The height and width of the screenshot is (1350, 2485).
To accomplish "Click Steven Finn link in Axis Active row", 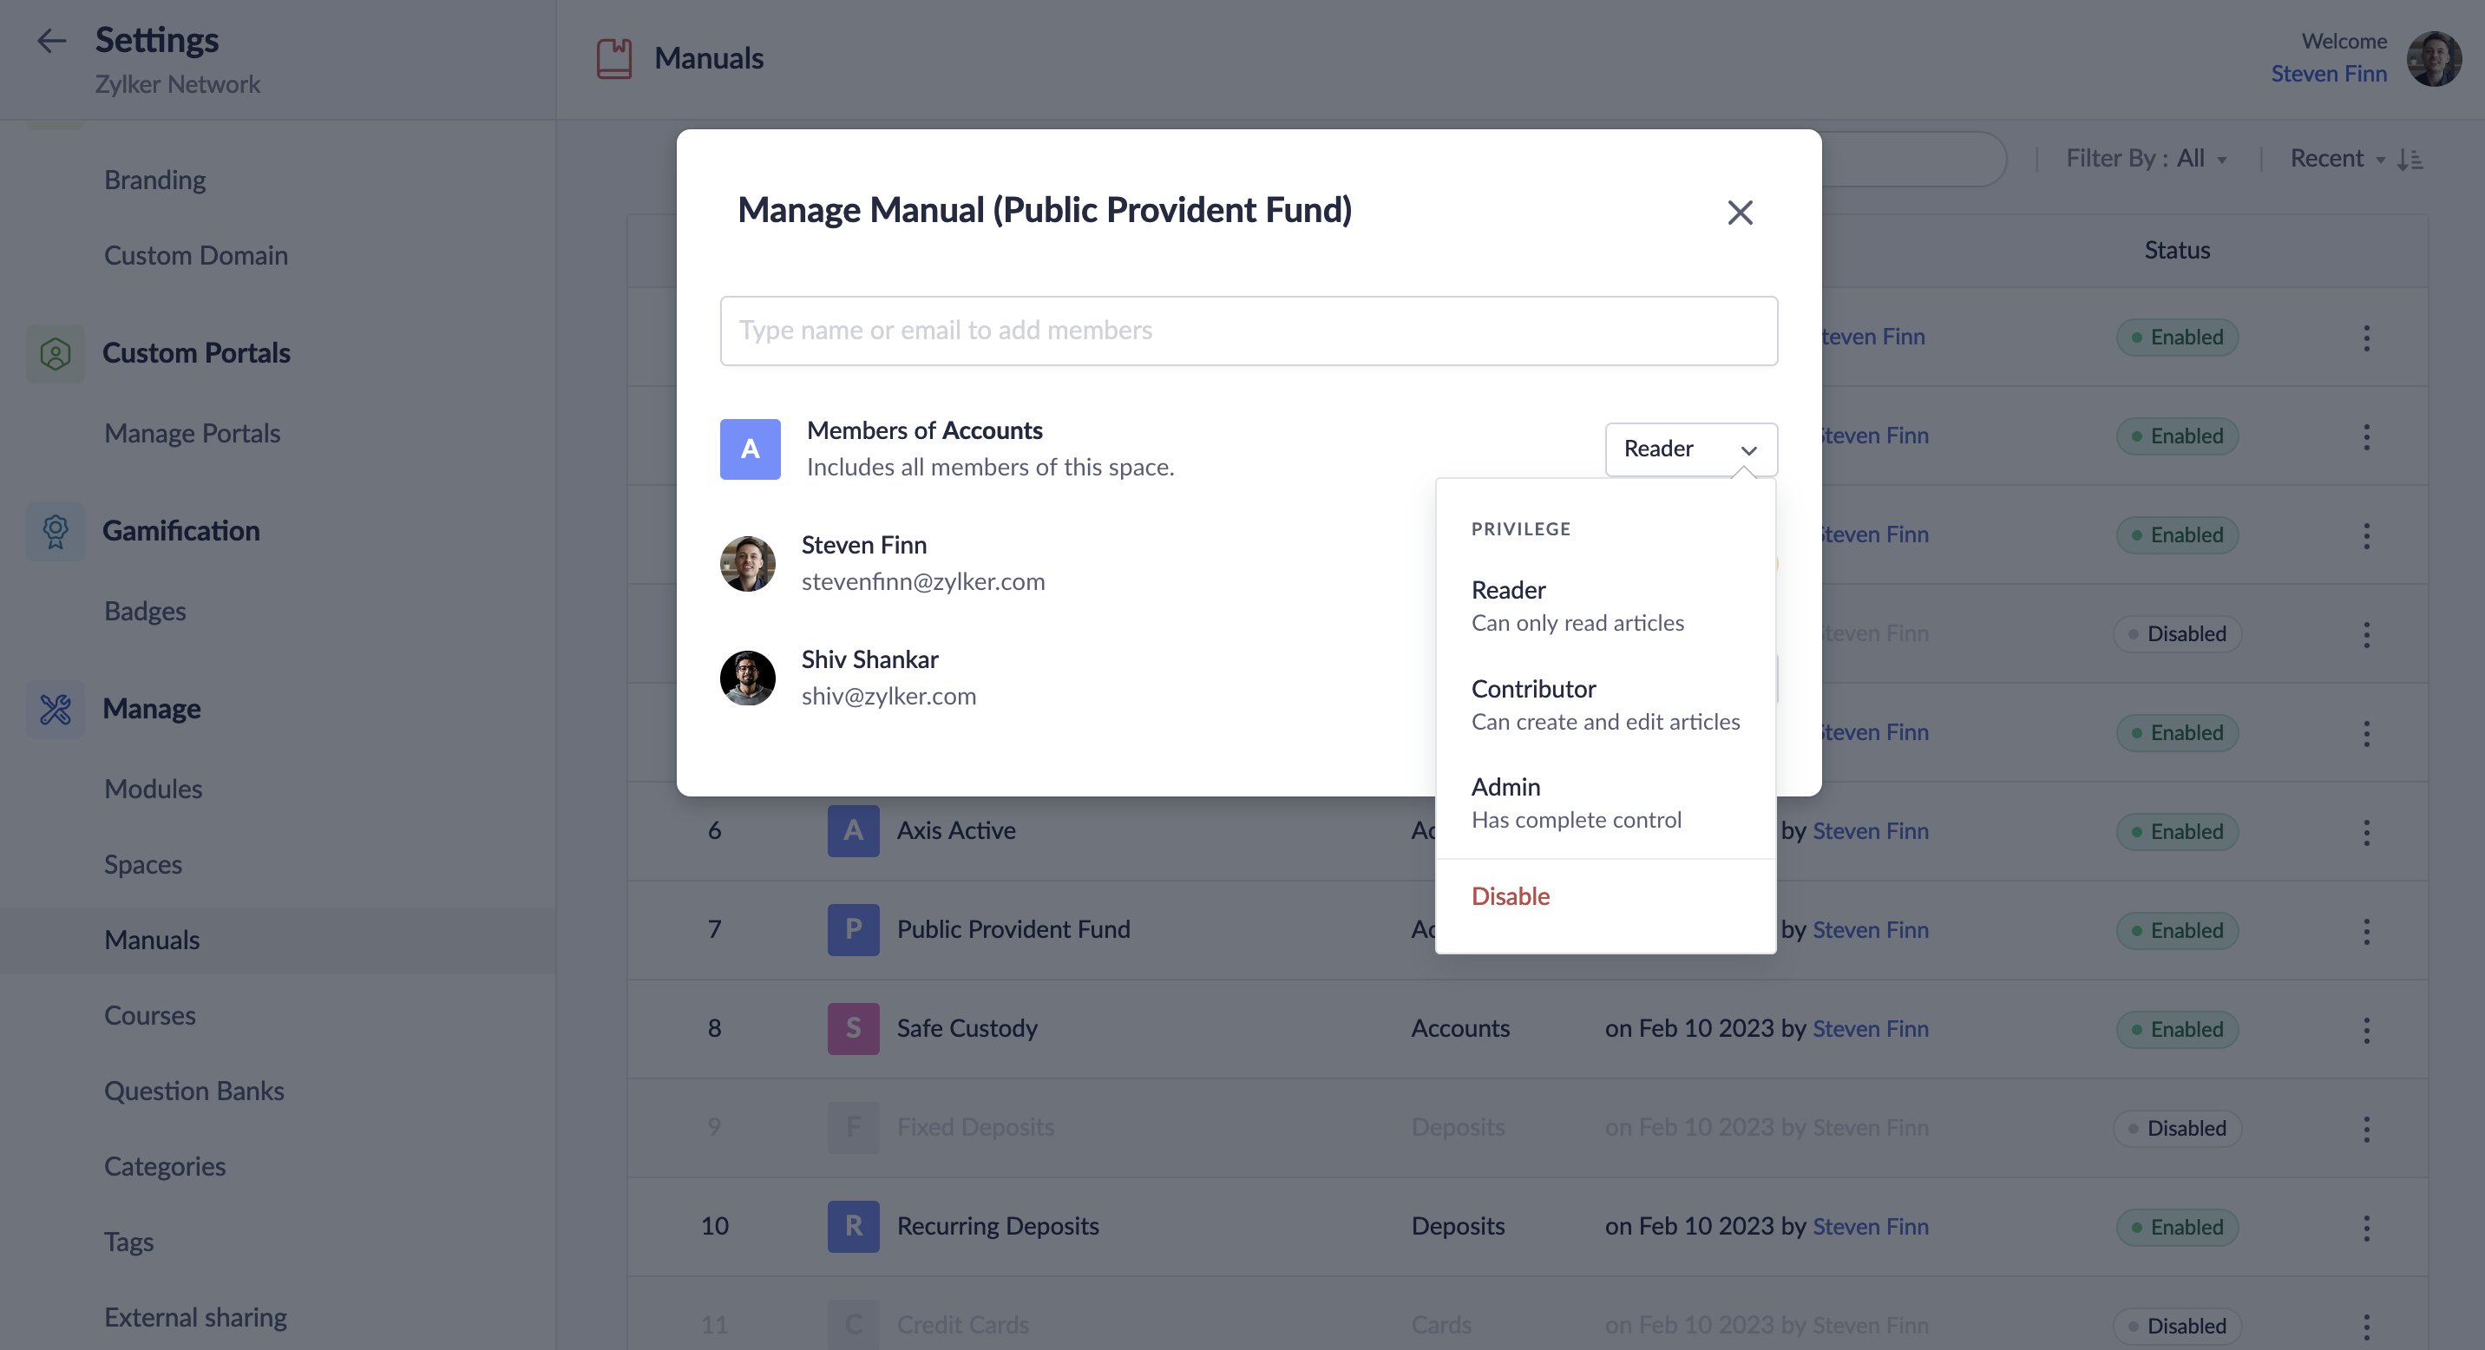I will coord(1870,831).
